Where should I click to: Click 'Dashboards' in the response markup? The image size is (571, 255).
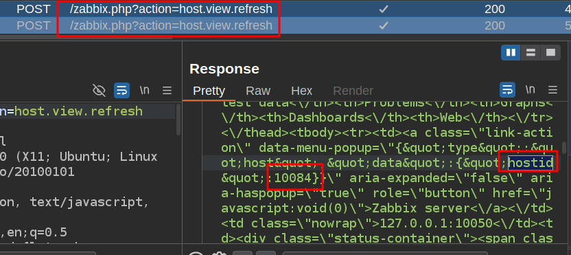pyautogui.click(x=327, y=118)
